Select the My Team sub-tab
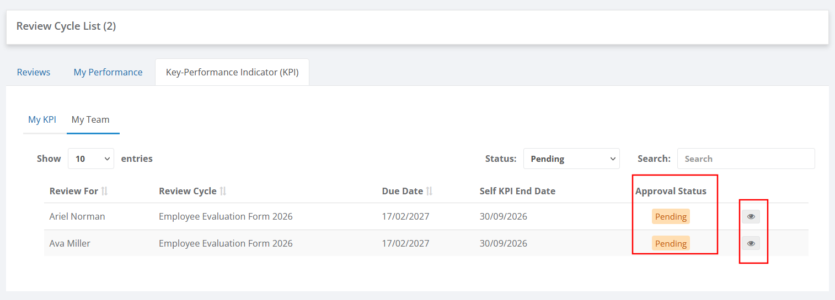The width and height of the screenshot is (835, 300). point(90,119)
